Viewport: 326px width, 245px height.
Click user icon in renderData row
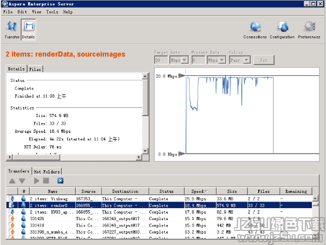click(x=23, y=205)
